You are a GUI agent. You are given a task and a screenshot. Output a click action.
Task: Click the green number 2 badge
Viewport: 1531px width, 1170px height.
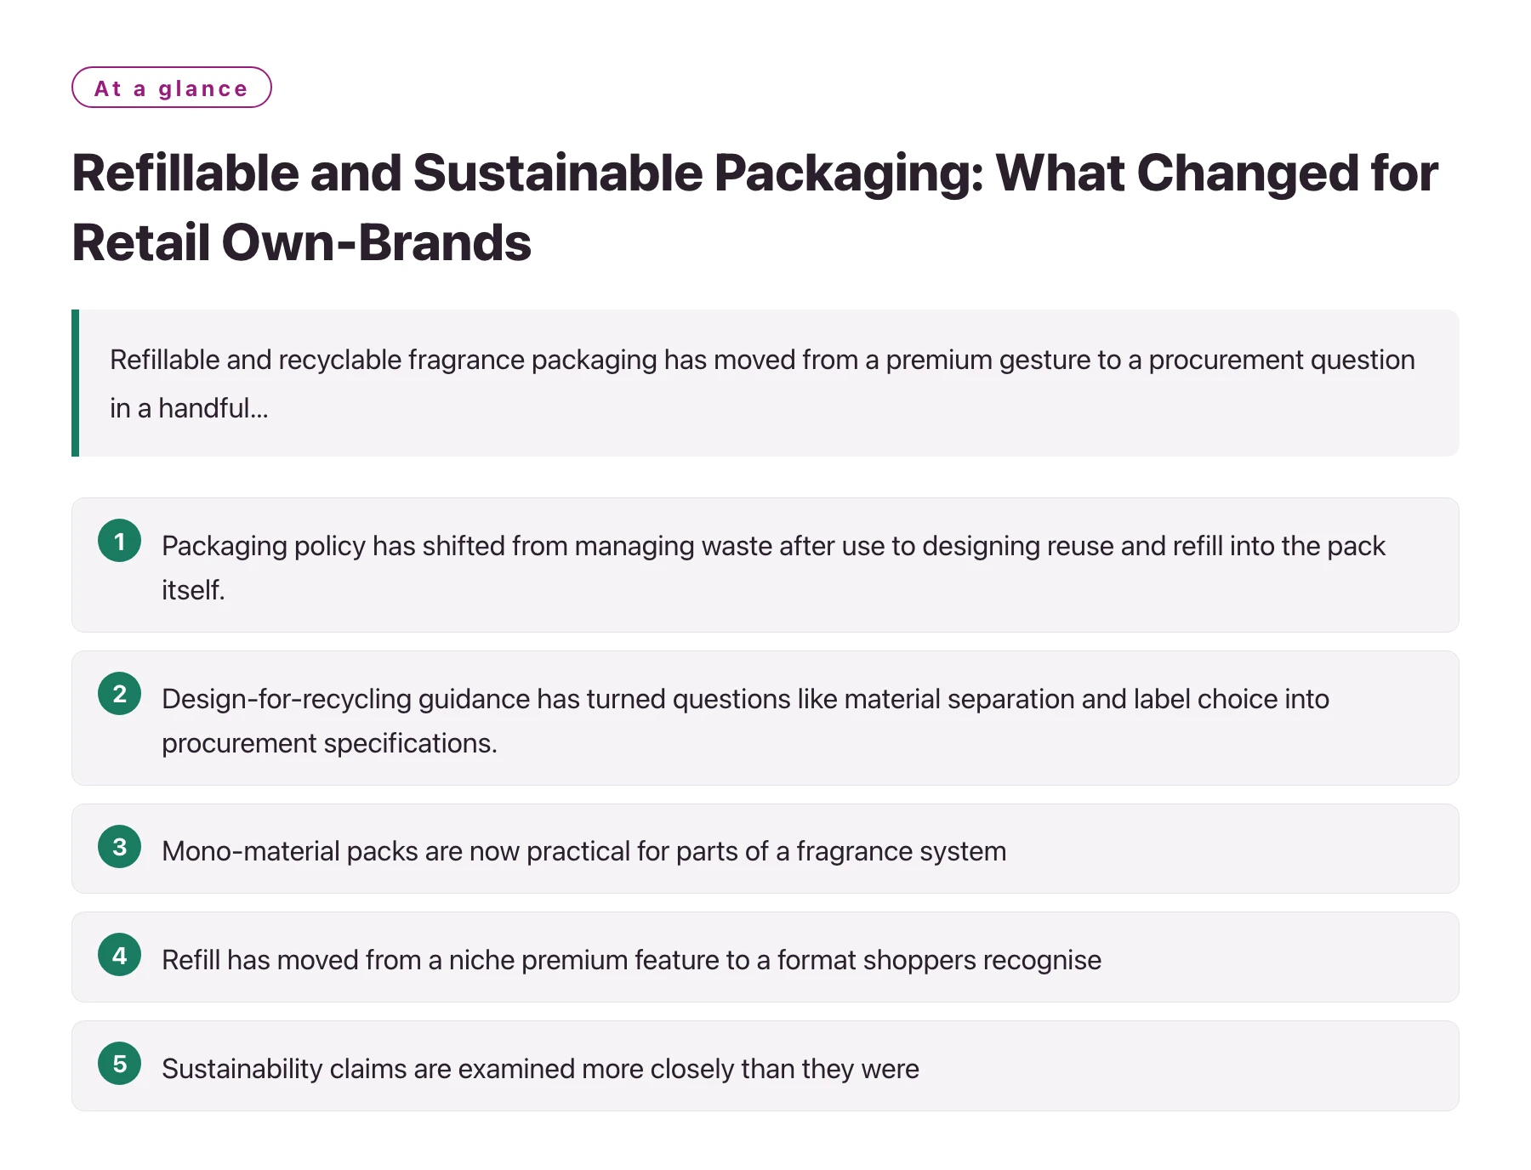click(x=119, y=694)
